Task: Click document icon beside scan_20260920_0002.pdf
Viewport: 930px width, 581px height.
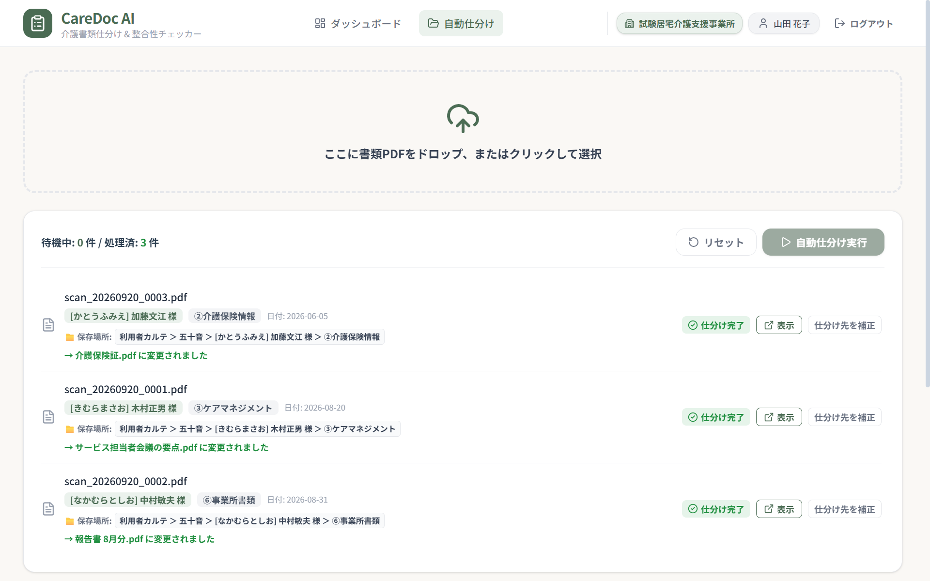Action: [x=48, y=509]
